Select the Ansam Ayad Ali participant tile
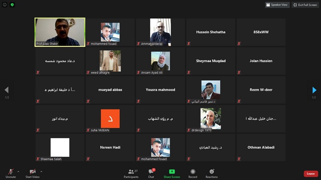 click(160, 61)
